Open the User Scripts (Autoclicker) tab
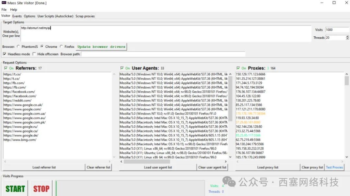 [55, 16]
